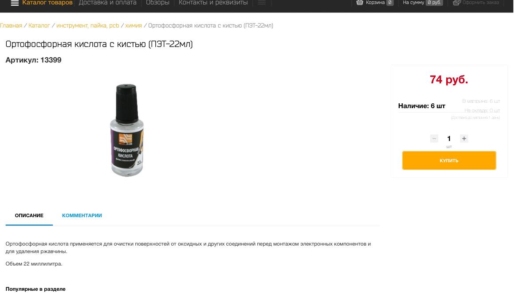Switch to the Комментарии tab
Screen dimensions: 519x293
[82, 215]
